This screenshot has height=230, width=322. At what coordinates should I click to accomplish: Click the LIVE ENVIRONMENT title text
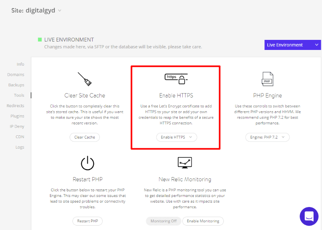click(x=69, y=39)
